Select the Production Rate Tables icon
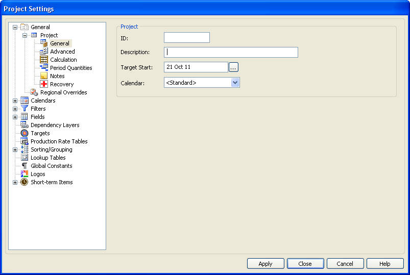Image resolution: width=410 pixels, height=275 pixels. click(25, 141)
